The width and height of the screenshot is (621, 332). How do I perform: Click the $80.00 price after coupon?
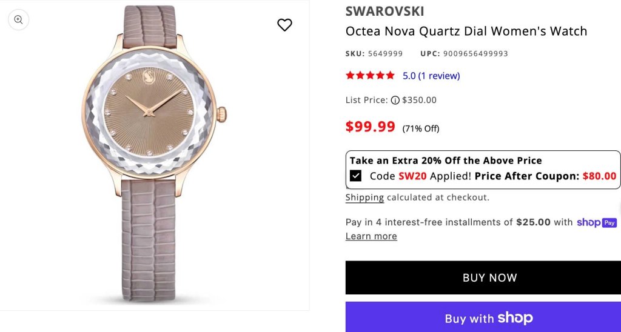(x=599, y=176)
